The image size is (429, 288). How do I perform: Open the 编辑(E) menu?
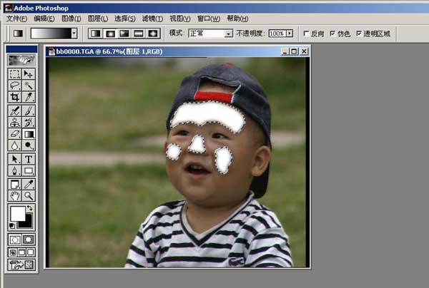coord(44,19)
